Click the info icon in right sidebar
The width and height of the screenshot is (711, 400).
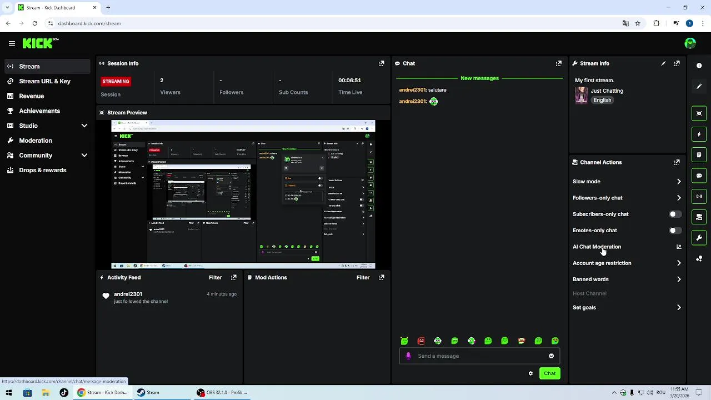coord(699,66)
